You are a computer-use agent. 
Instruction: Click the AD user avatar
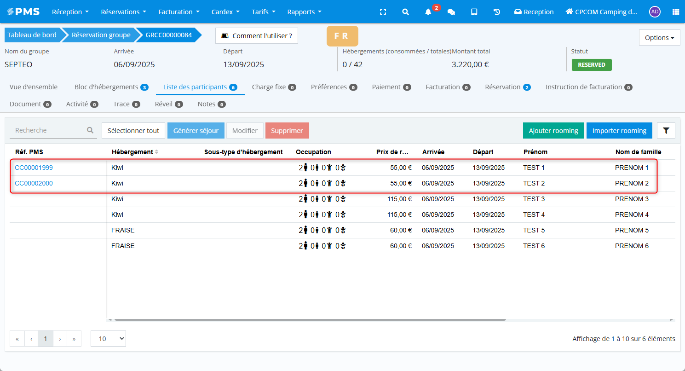(x=654, y=12)
